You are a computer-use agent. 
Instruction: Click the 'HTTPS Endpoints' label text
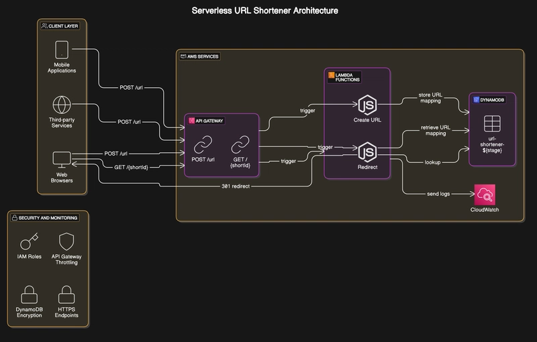tap(66, 312)
